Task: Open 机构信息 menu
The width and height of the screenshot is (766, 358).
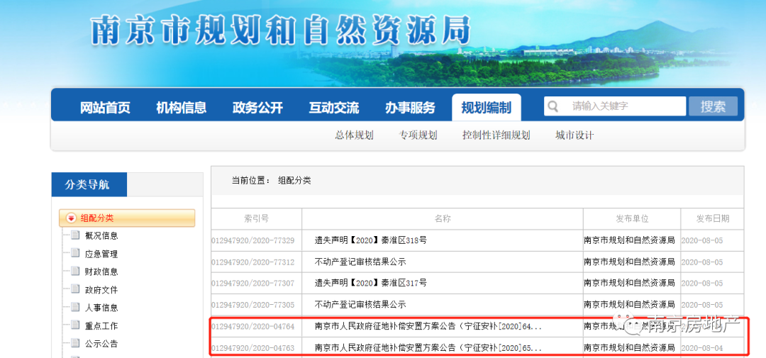Action: (182, 108)
